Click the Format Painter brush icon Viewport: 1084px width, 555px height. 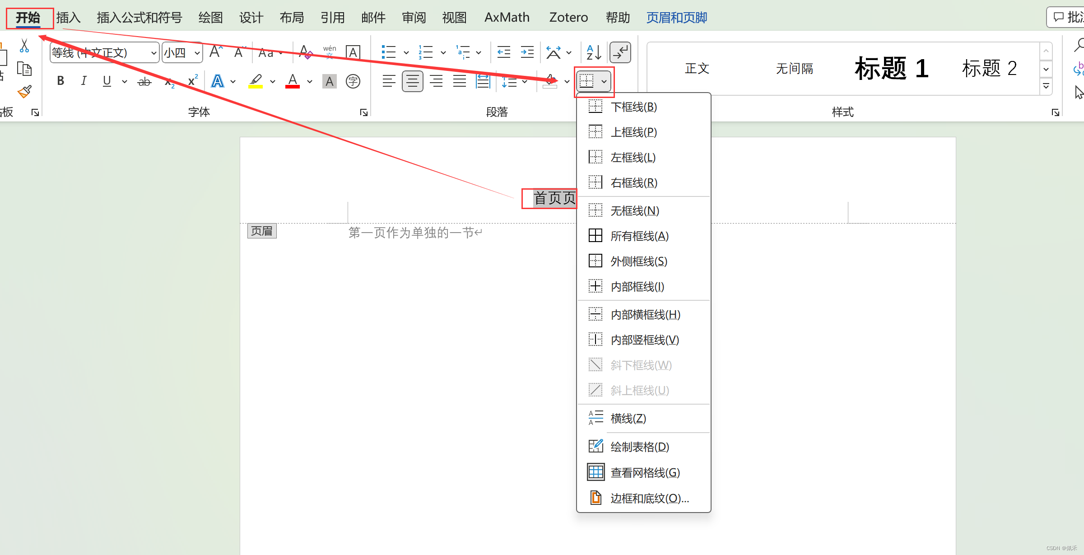tap(24, 92)
